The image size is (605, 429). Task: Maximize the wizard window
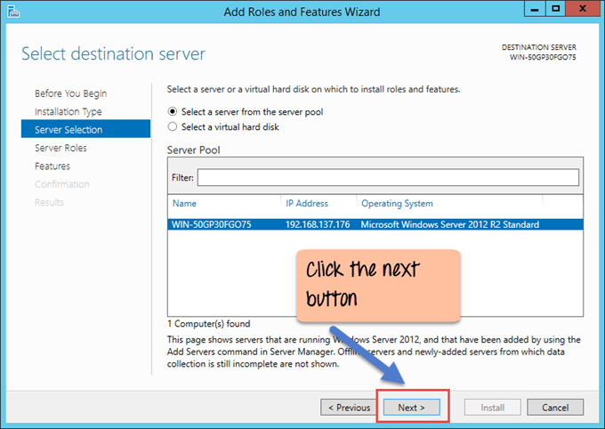[x=557, y=11]
